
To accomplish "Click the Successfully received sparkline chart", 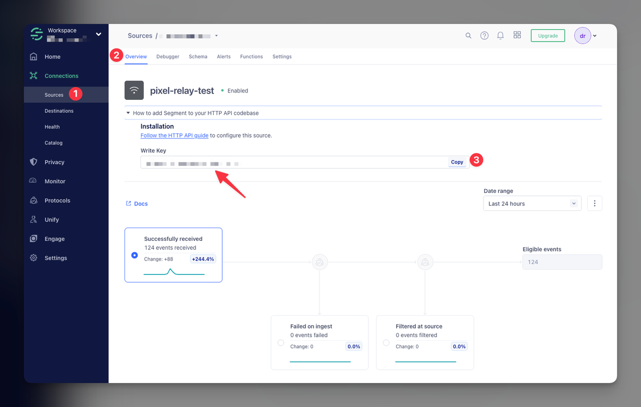I will (174, 272).
